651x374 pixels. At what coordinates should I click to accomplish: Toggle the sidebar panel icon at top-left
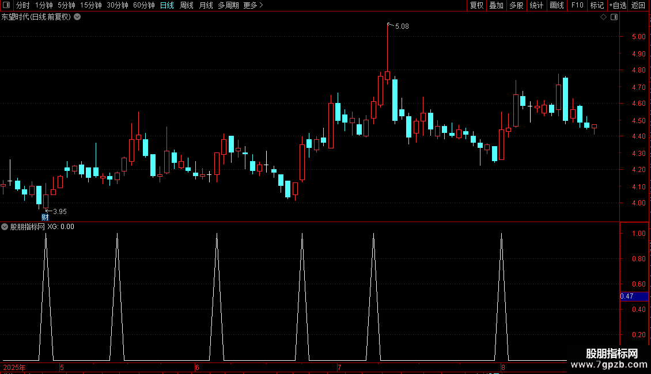pos(7,5)
